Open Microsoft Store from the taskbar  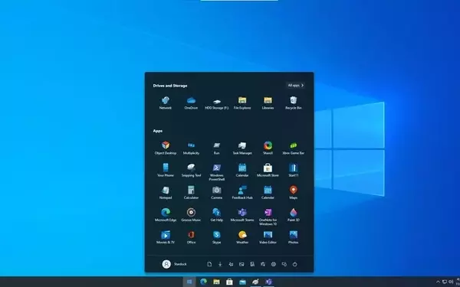click(x=229, y=282)
